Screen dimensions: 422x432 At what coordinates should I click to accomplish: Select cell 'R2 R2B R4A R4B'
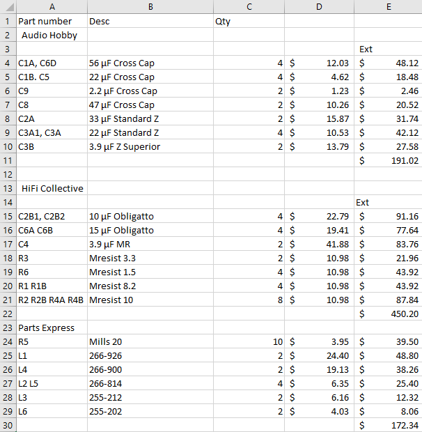pyautogui.click(x=52, y=300)
